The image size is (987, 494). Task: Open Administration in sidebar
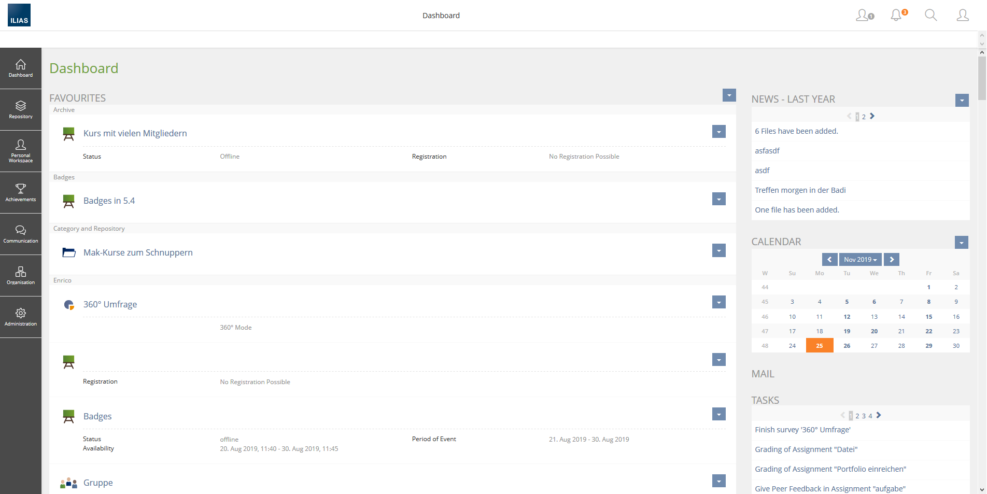pos(21,317)
